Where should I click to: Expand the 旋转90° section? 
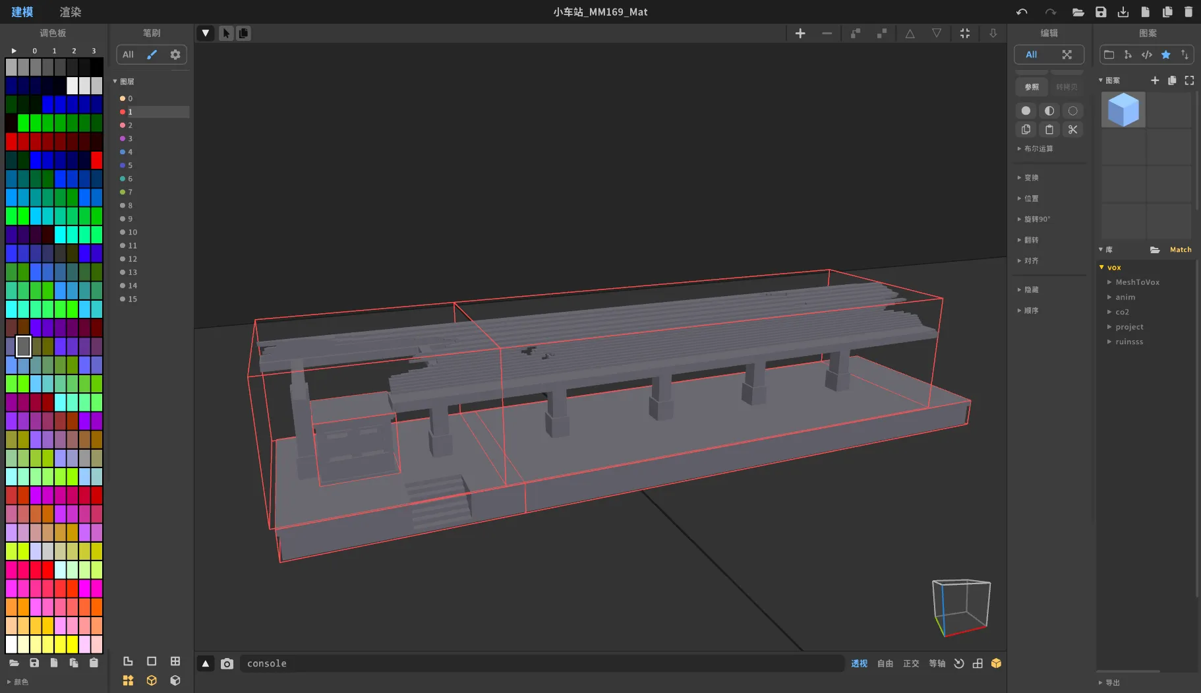[1037, 219]
